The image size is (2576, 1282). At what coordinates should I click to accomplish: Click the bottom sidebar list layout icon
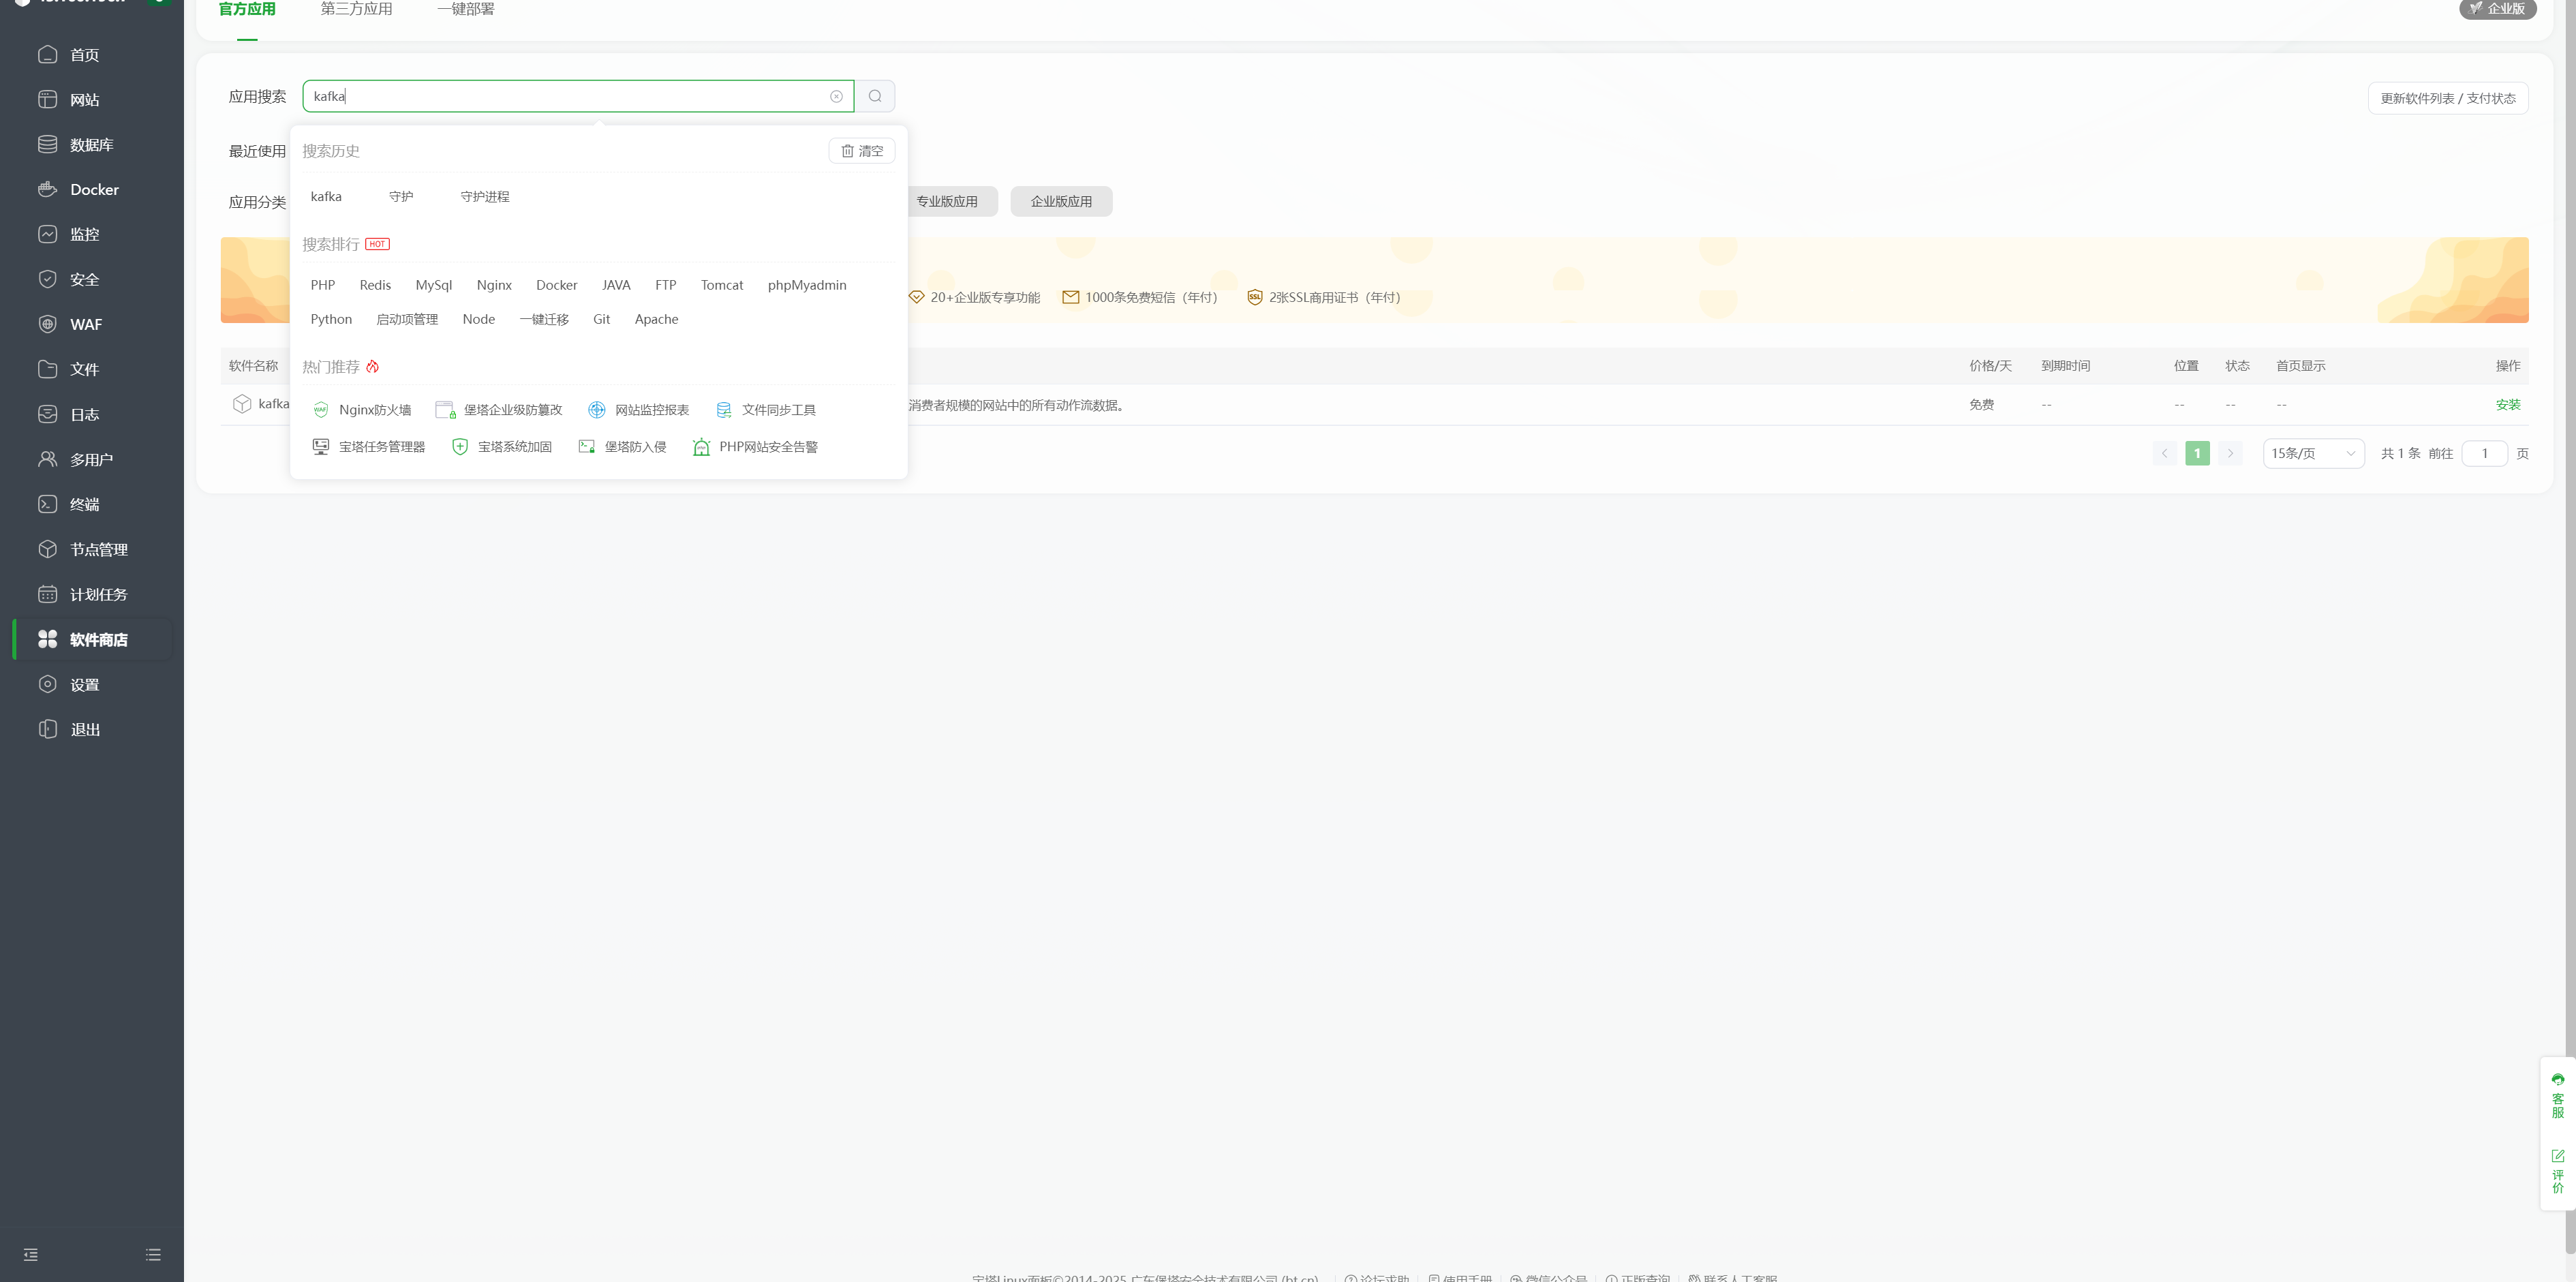(x=153, y=1254)
